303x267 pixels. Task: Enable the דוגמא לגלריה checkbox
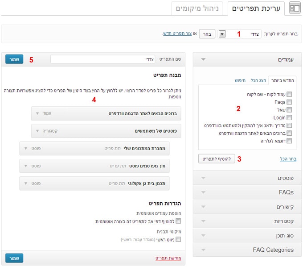click(x=290, y=141)
